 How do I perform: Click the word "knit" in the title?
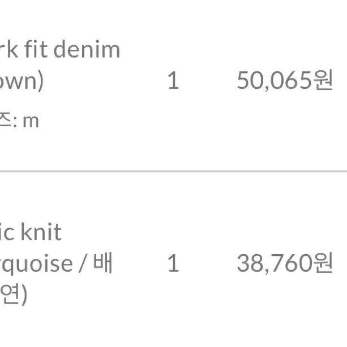click(x=41, y=232)
